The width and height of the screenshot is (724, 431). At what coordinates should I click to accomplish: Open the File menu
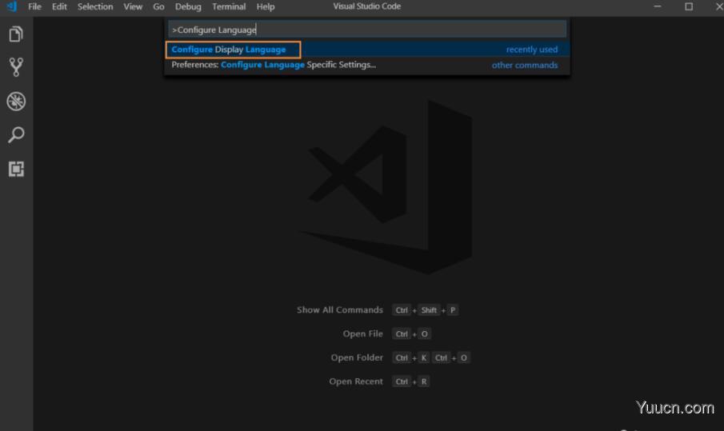[34, 6]
